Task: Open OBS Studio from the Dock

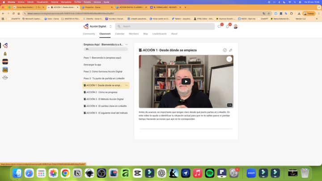Action: point(102,173)
